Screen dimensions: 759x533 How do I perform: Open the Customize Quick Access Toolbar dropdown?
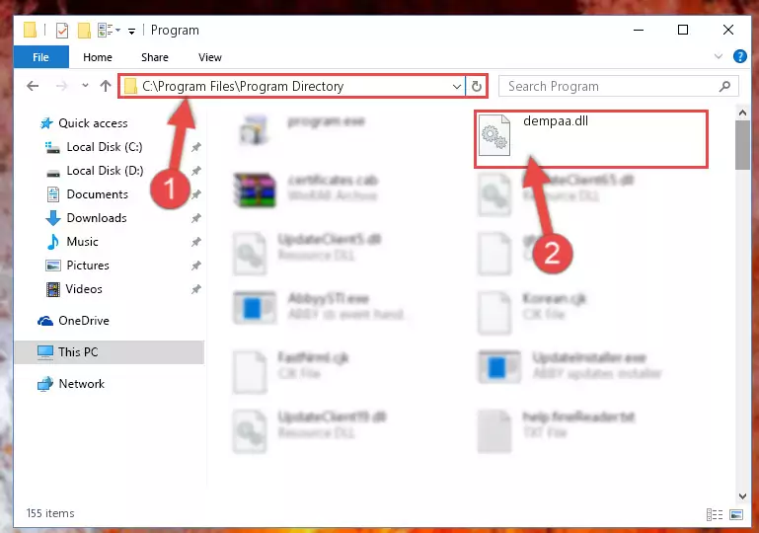(131, 32)
